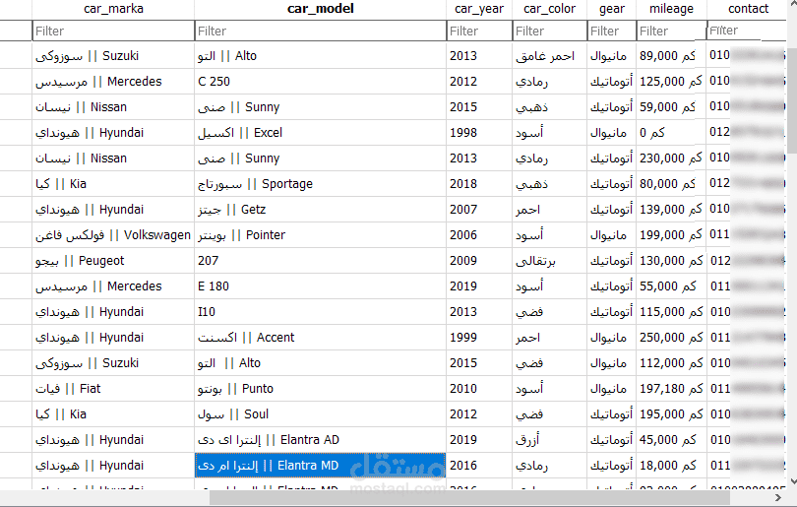The width and height of the screenshot is (797, 507).
Task: Select the Punto model cell
Action: point(320,389)
